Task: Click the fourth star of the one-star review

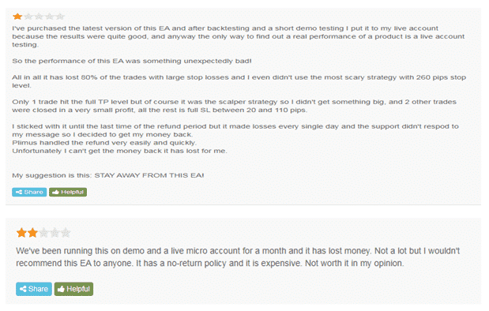Action: pyautogui.click(x=50, y=17)
